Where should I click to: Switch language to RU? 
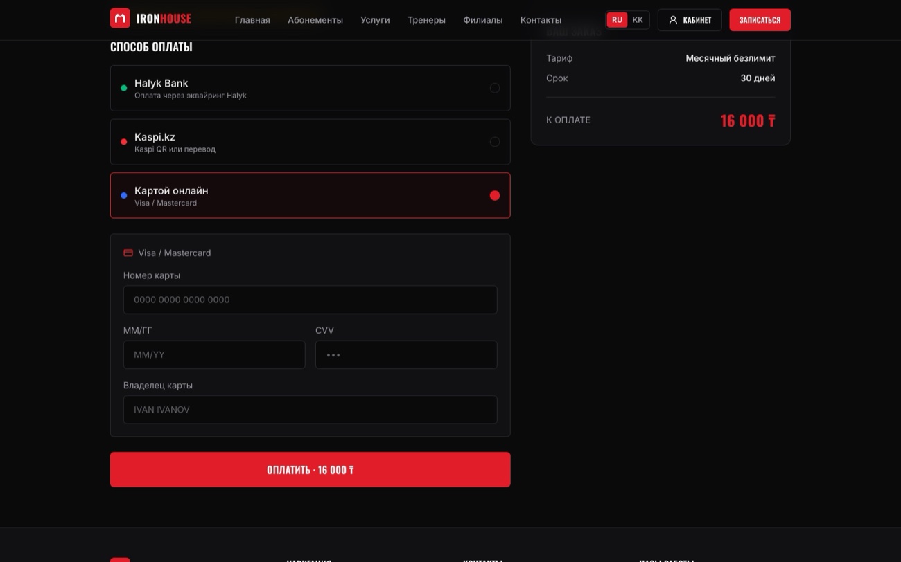[x=617, y=20]
